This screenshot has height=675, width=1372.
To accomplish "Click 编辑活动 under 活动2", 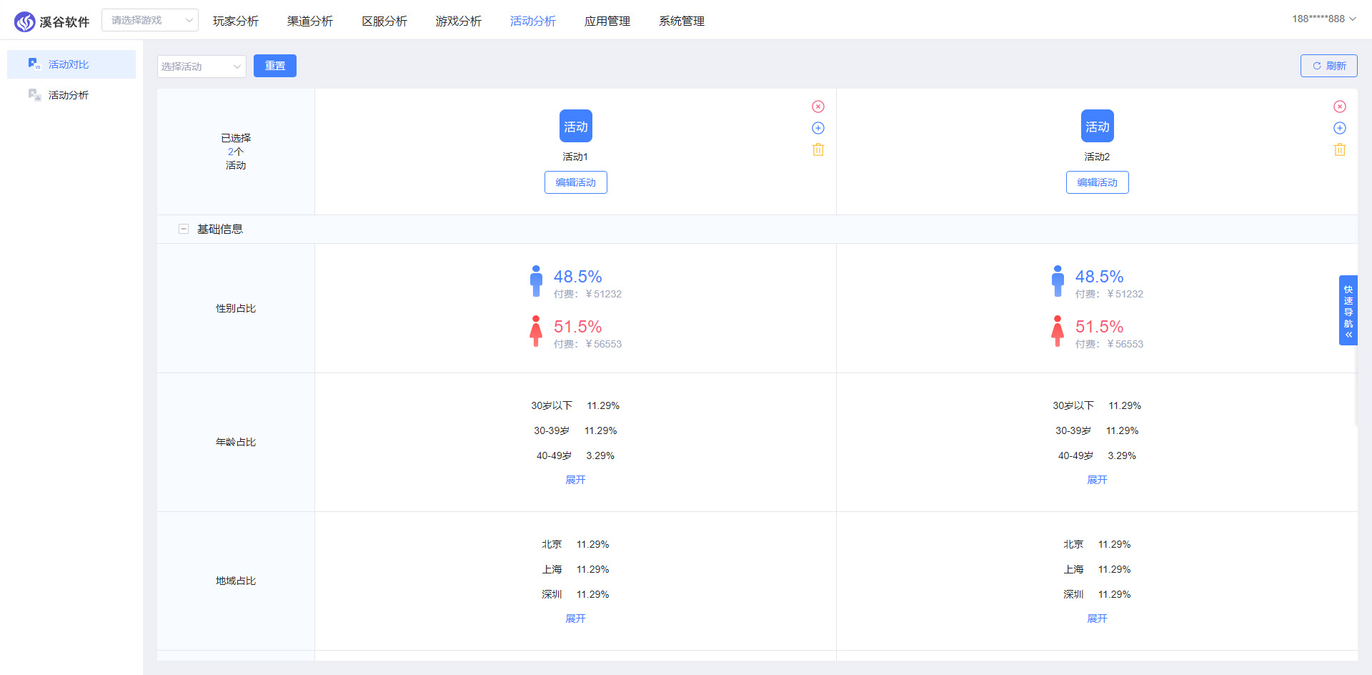I will 1098,182.
